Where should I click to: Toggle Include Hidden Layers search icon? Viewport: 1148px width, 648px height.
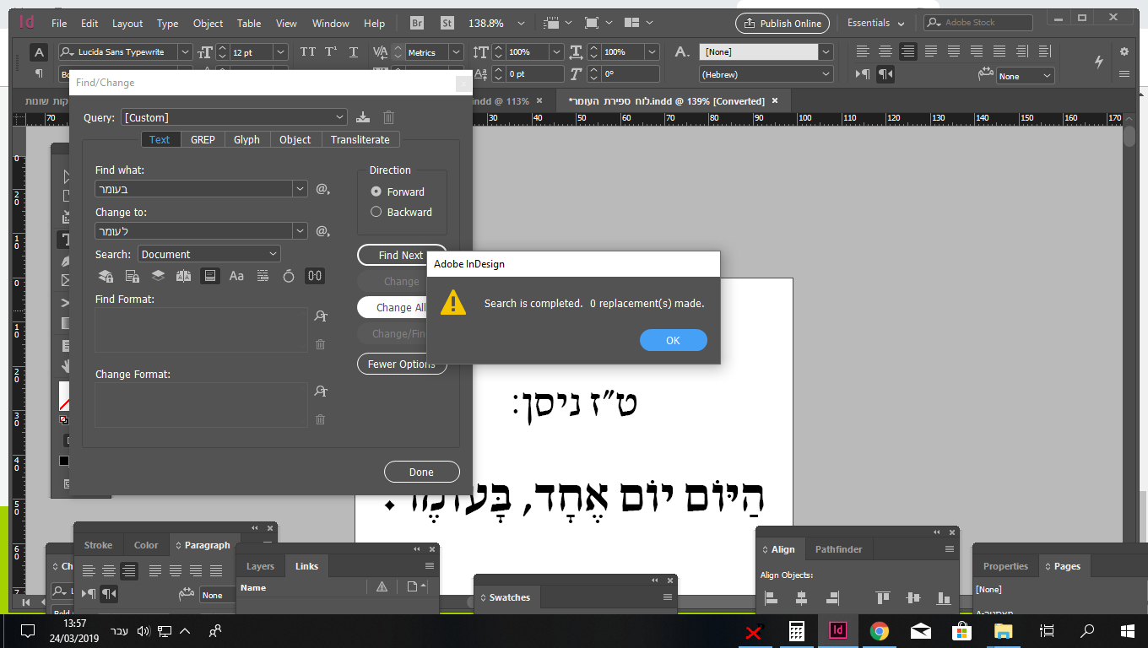pyautogui.click(x=156, y=276)
